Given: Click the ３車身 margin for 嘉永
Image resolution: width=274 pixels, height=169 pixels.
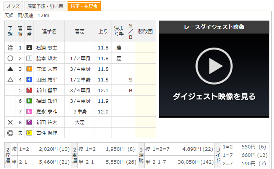Looking at the screenshot, I should point(80,112).
